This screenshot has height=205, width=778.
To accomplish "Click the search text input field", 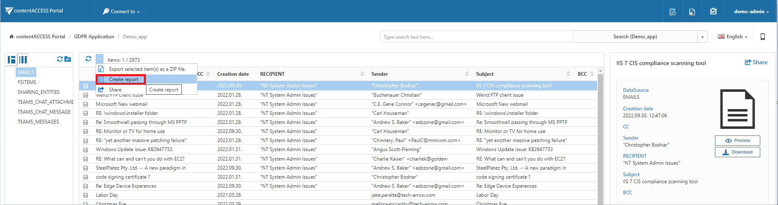I will click(476, 37).
